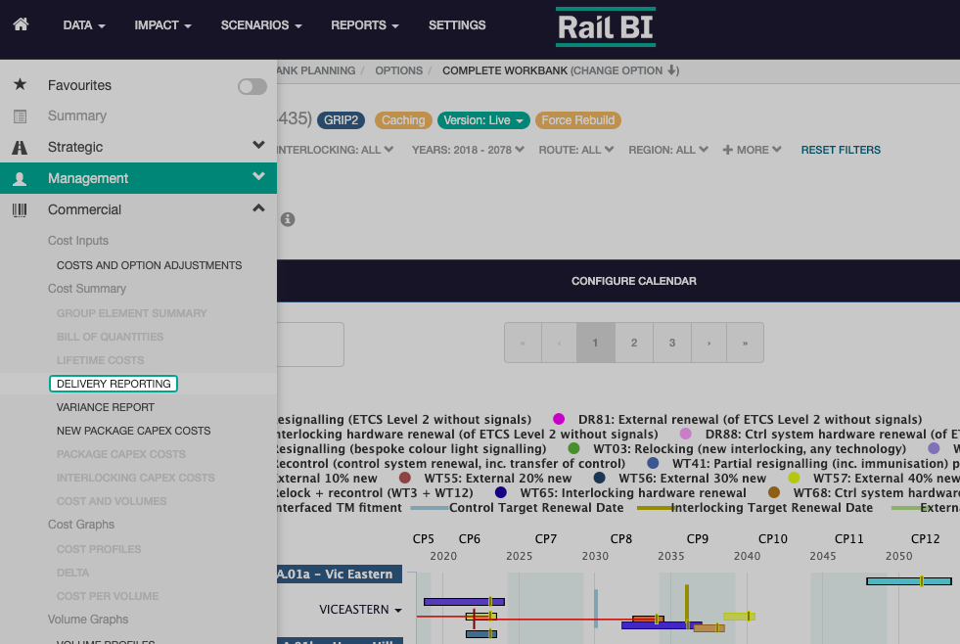
Task: Click the info circle icon
Action: pos(288,219)
